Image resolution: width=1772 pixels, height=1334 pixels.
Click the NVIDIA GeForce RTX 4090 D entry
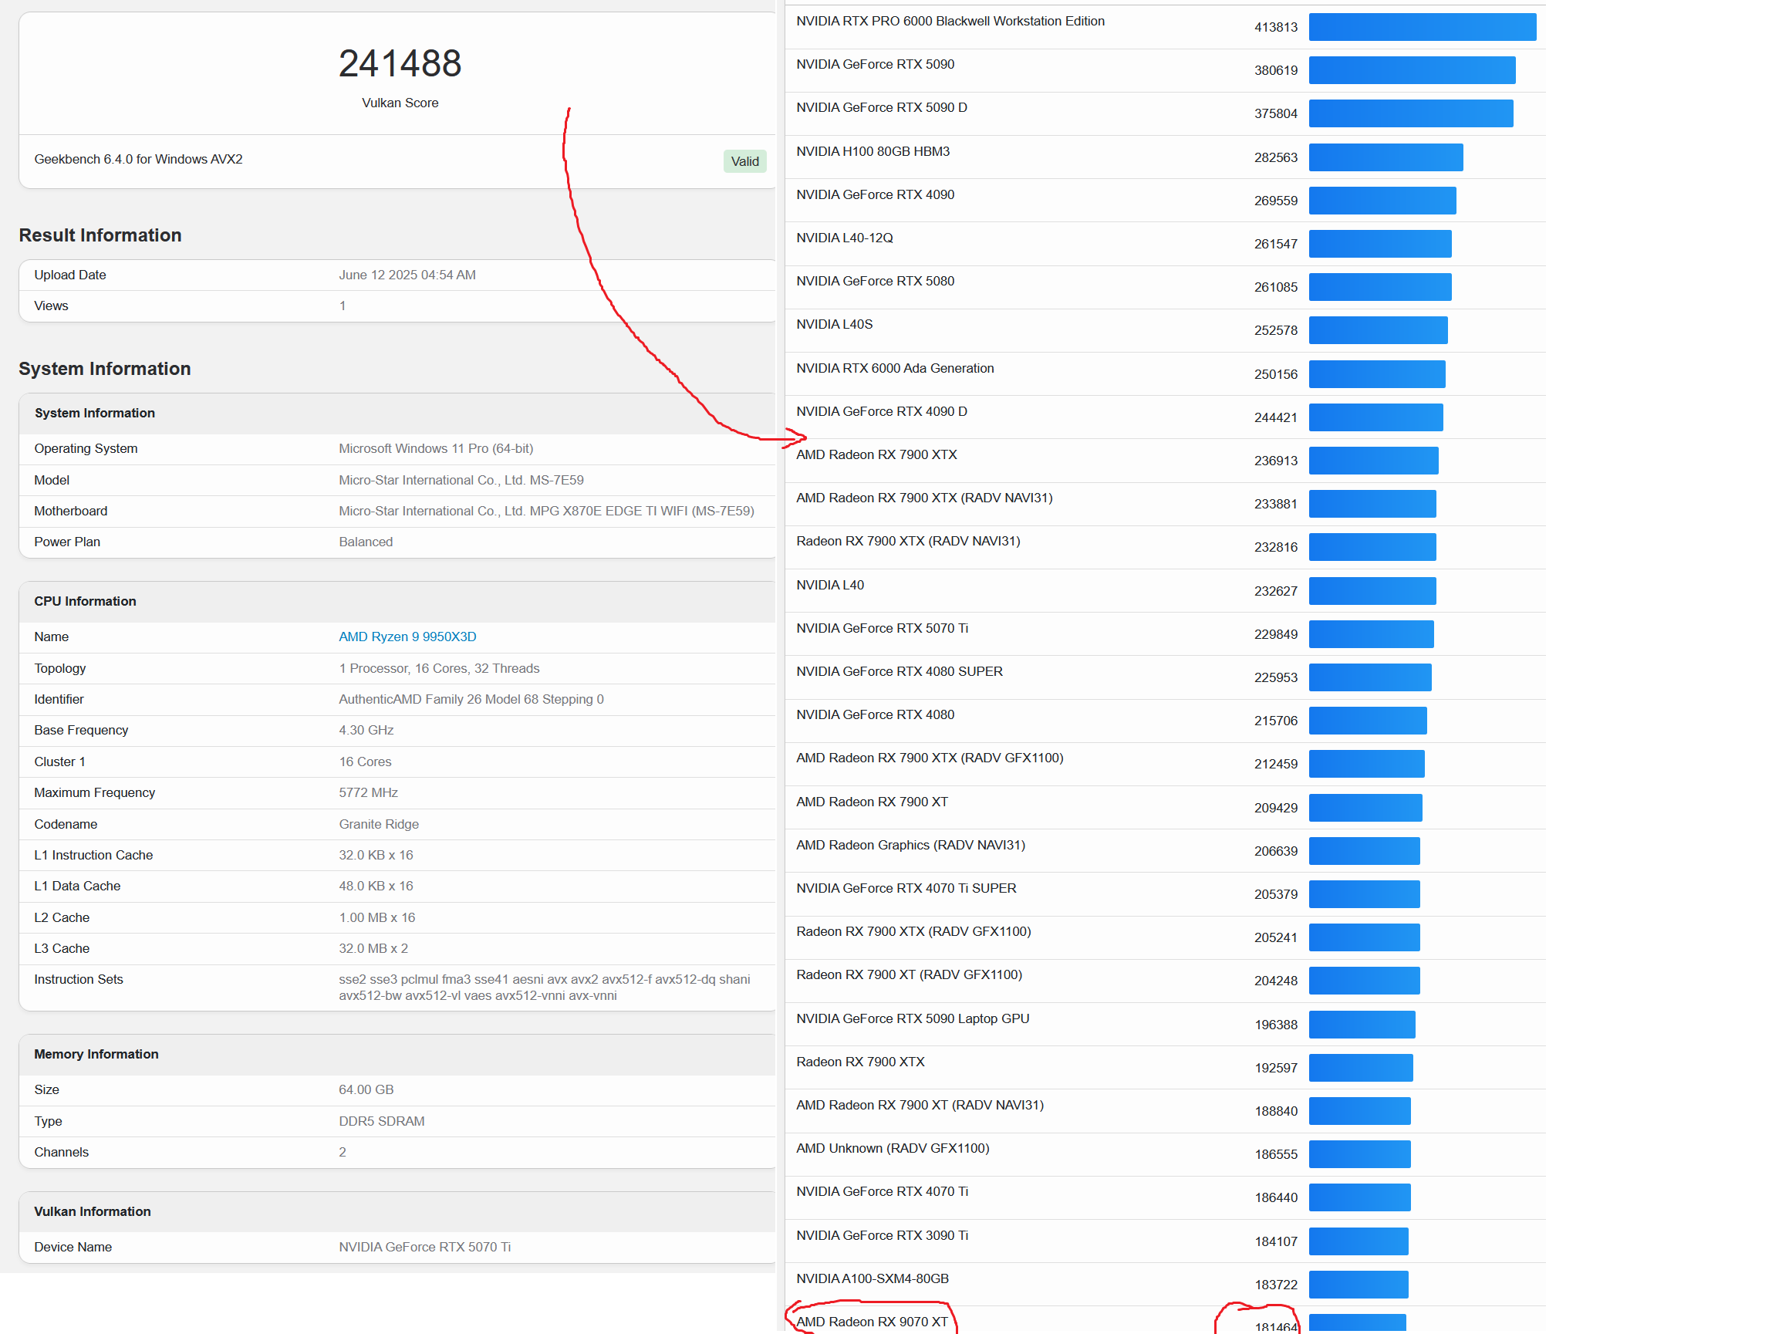(881, 412)
